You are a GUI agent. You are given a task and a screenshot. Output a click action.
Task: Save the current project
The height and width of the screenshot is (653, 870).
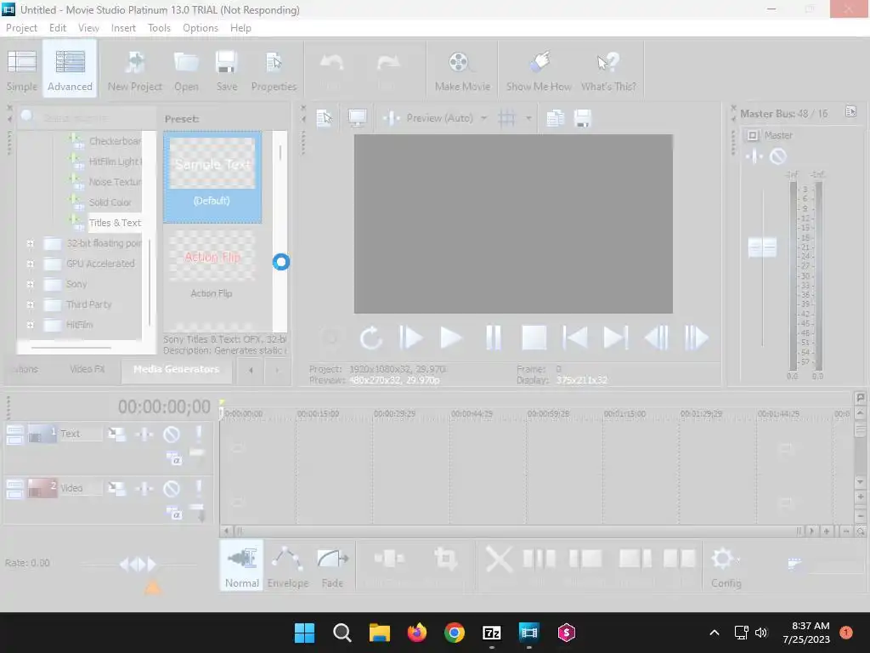point(226,70)
